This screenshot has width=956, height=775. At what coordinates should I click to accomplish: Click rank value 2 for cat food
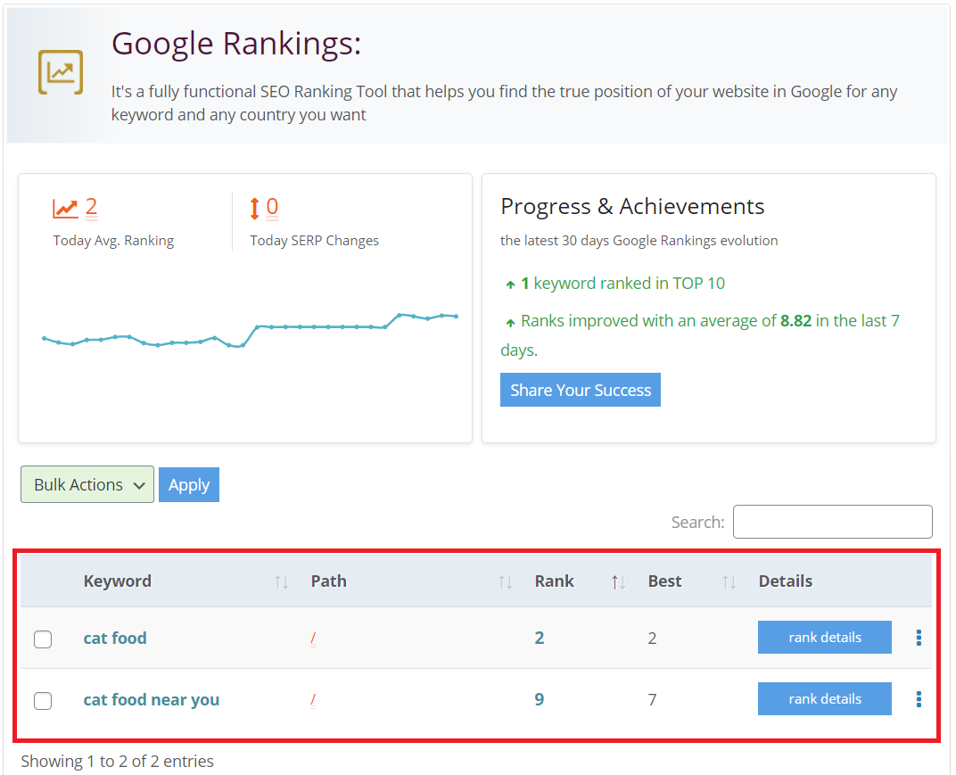(x=540, y=638)
